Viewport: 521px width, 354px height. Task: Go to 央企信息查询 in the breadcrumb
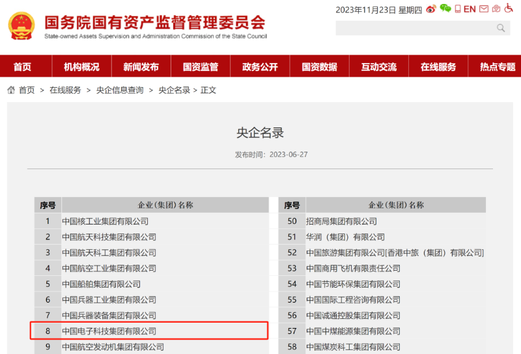(x=120, y=90)
